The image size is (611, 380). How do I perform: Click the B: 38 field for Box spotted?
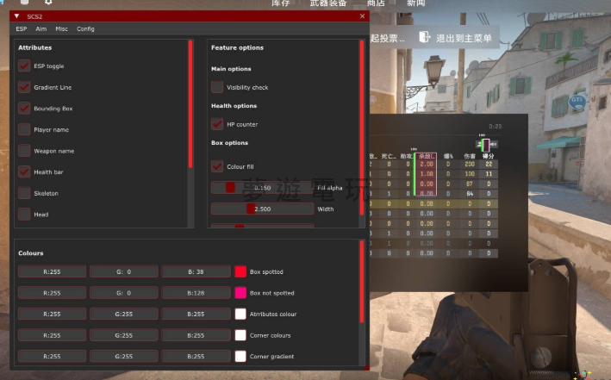(x=196, y=271)
